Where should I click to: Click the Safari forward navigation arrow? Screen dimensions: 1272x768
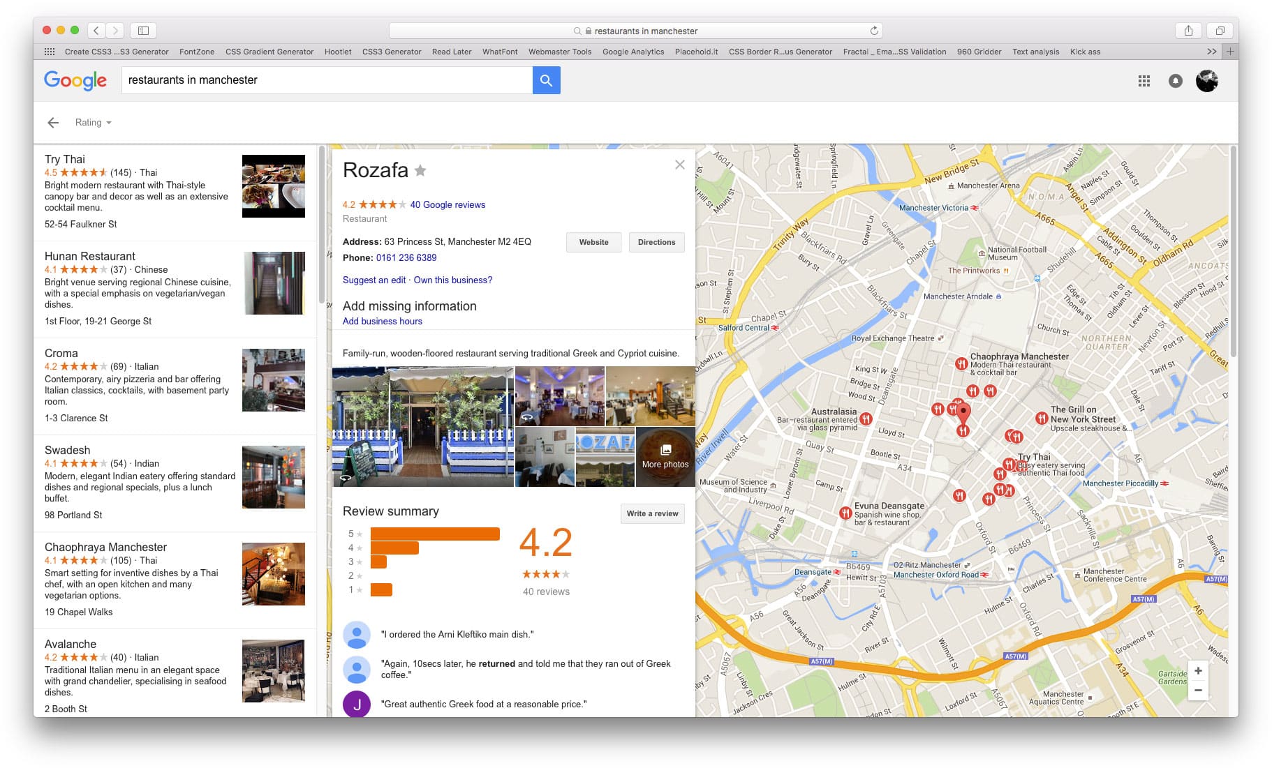click(115, 31)
